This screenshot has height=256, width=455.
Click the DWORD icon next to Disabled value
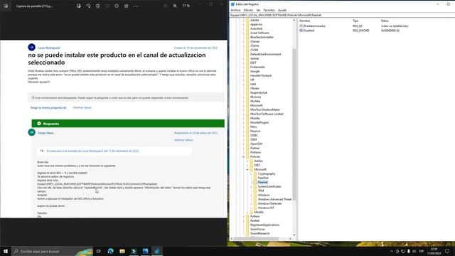301,31
